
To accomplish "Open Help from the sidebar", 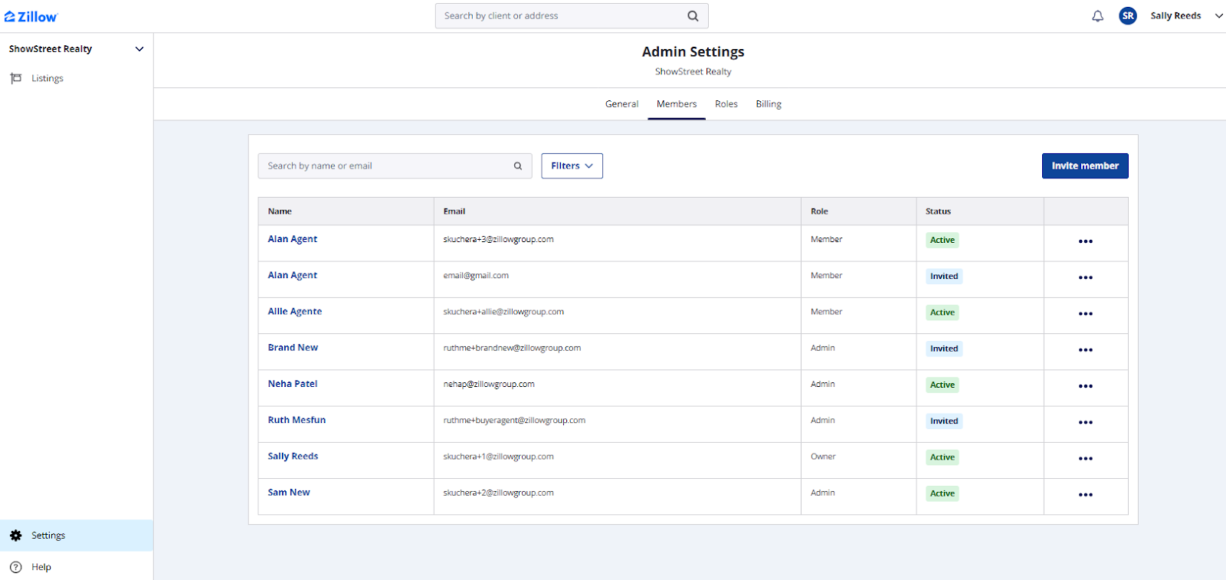I will [41, 567].
